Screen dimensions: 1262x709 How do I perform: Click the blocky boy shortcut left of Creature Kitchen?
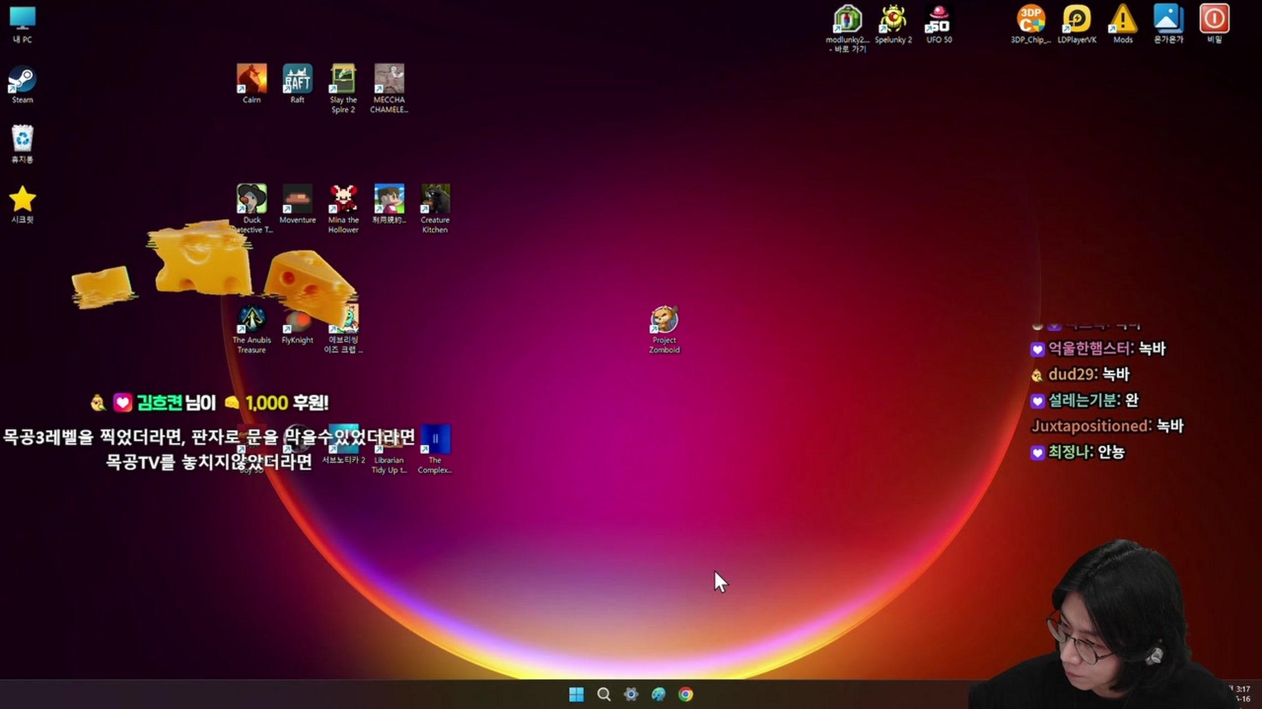point(389,204)
